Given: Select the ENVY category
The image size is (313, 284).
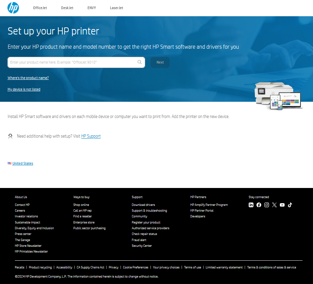Looking at the screenshot, I should point(91,8).
